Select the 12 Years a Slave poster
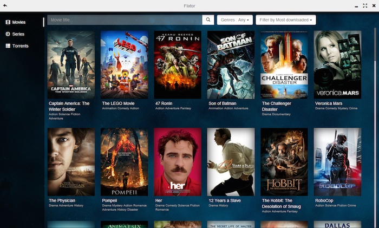The image size is (379, 228). tap(231, 161)
